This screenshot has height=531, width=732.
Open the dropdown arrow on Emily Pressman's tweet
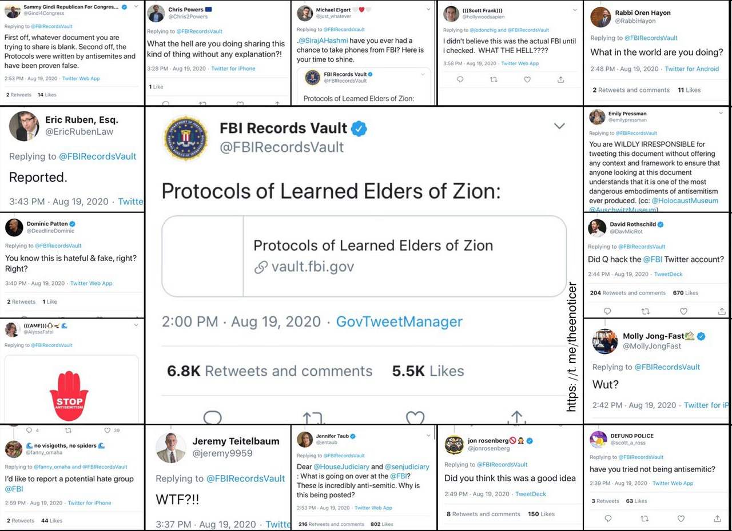click(x=721, y=113)
